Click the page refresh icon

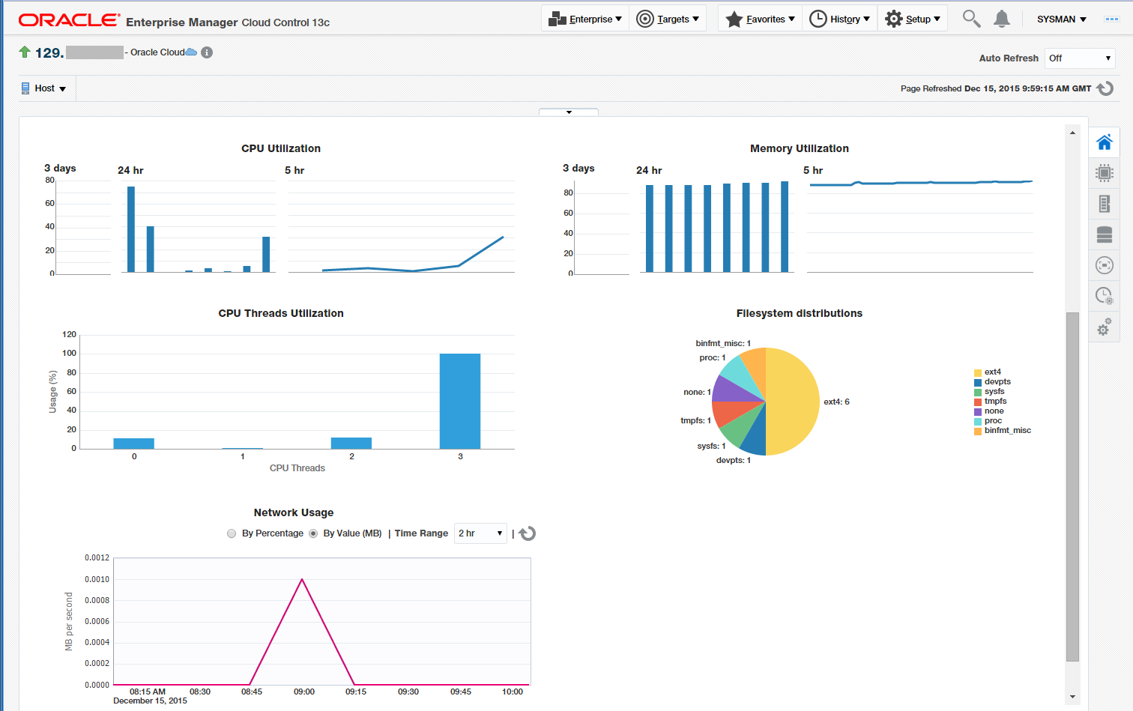[1105, 88]
